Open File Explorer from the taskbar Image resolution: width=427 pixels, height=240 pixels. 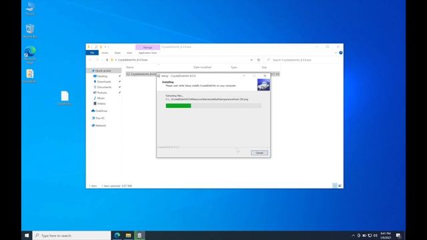tap(128, 235)
